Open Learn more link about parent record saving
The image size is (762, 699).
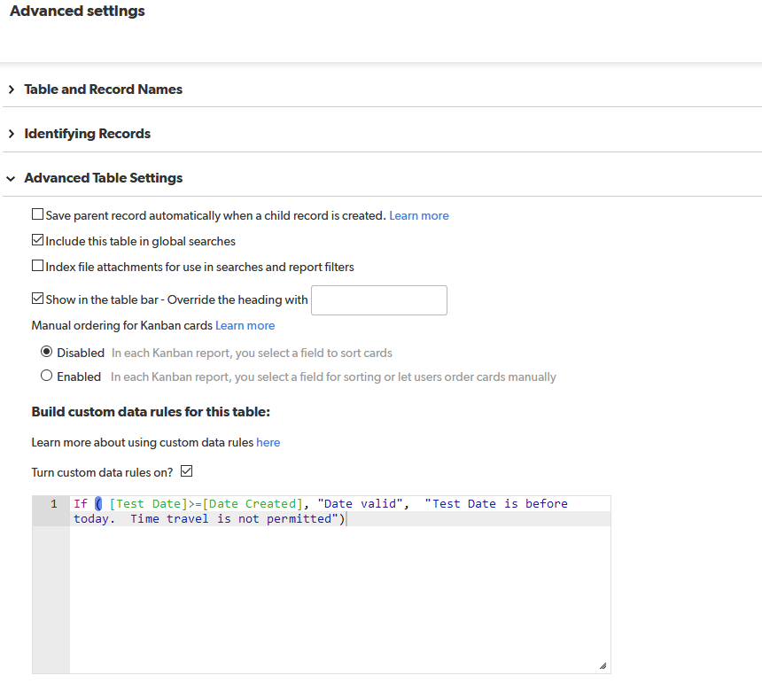coord(419,215)
